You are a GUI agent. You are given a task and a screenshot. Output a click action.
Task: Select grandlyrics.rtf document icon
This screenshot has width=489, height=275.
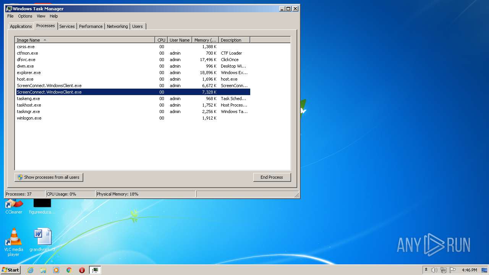42,240
